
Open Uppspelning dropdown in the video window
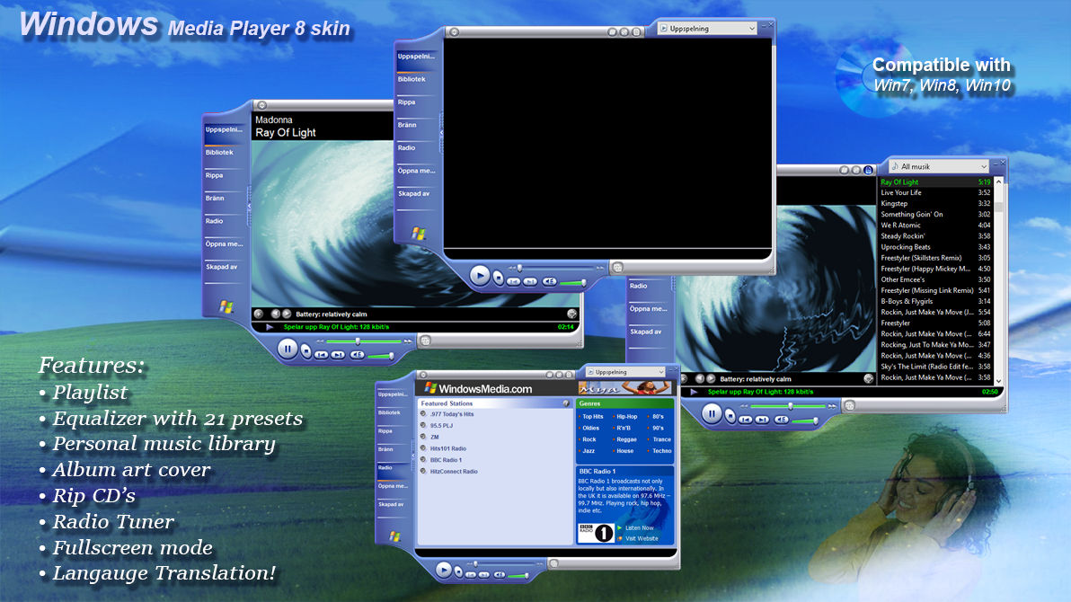[708, 29]
